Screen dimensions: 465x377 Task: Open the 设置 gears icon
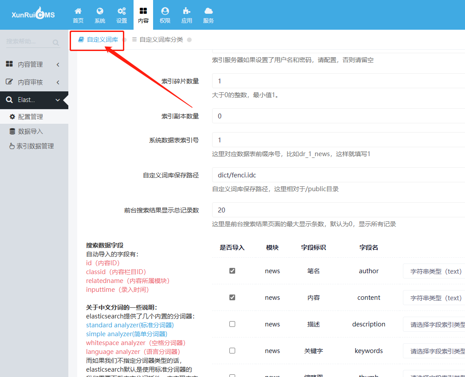122,11
